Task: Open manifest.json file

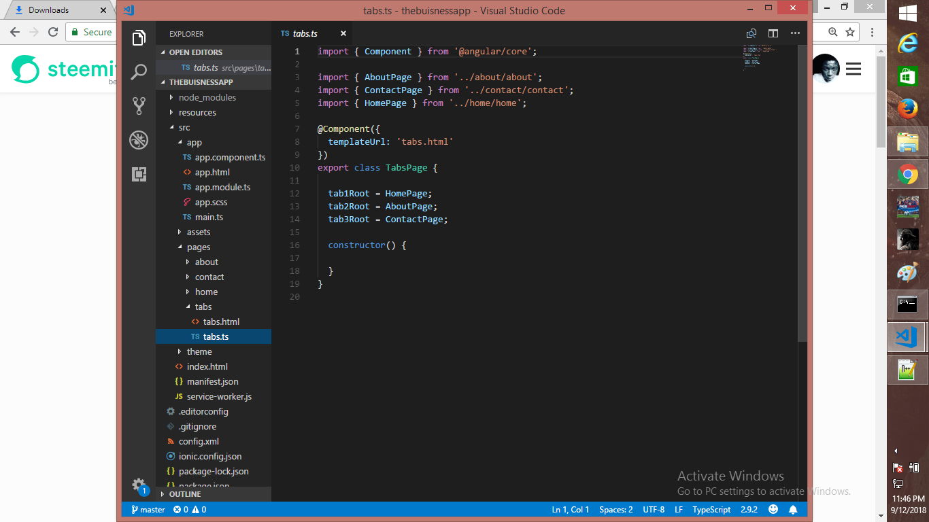Action: coord(214,381)
